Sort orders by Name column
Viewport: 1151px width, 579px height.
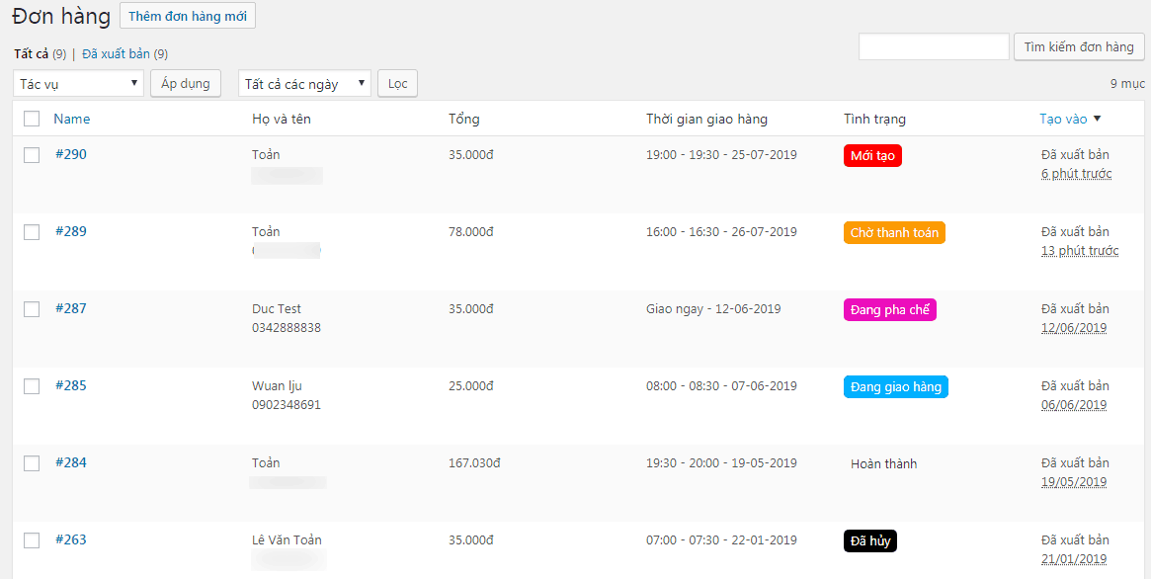point(71,119)
